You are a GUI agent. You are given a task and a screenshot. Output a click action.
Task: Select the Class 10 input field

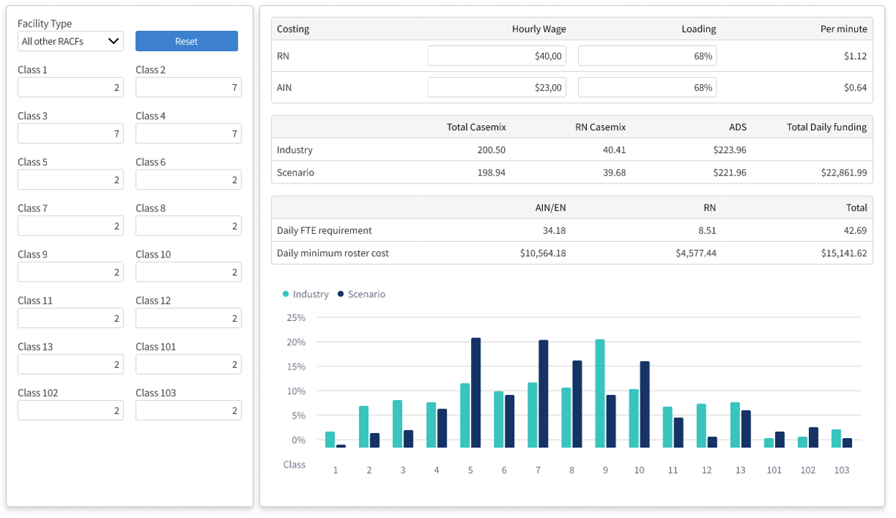pos(188,272)
